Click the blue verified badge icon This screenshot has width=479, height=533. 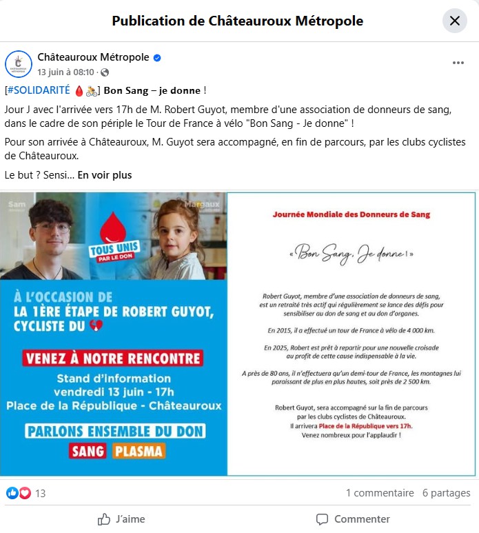[x=157, y=58]
